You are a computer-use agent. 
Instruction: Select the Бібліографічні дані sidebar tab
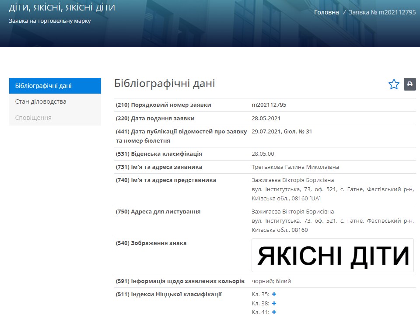pos(55,86)
